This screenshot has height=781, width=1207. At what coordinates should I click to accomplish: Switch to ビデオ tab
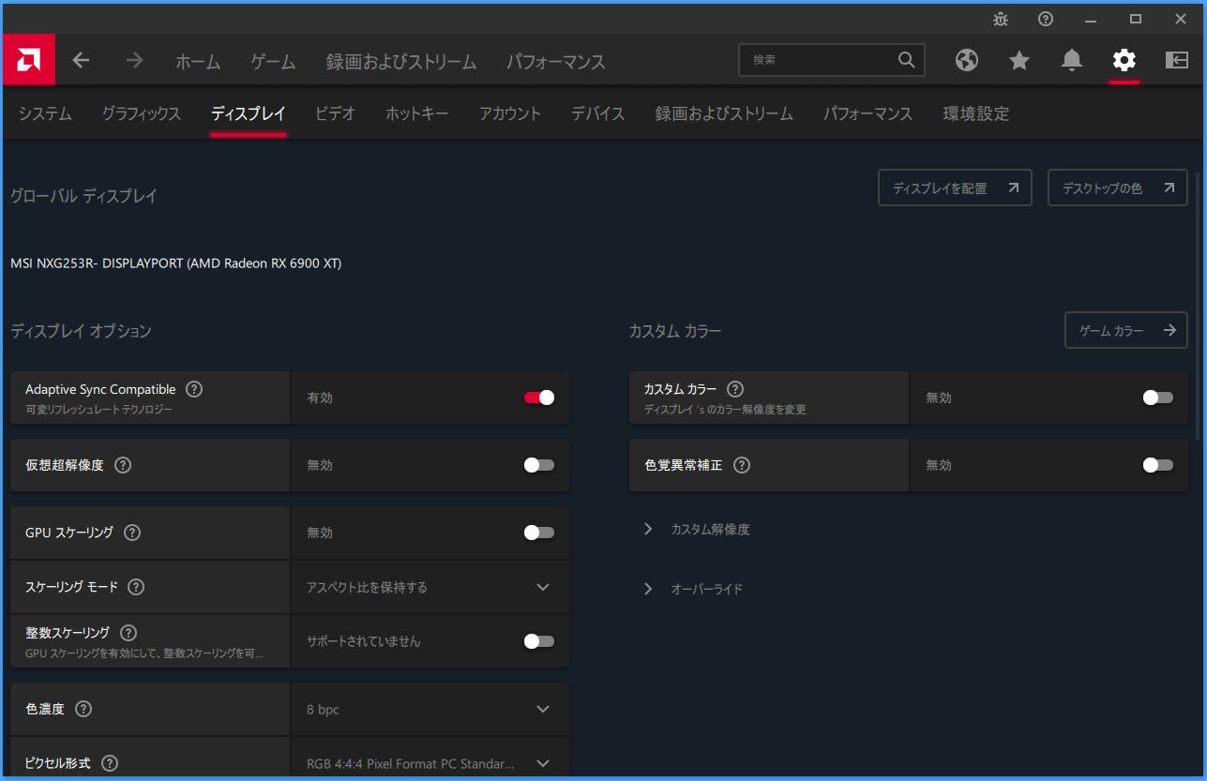click(x=336, y=113)
